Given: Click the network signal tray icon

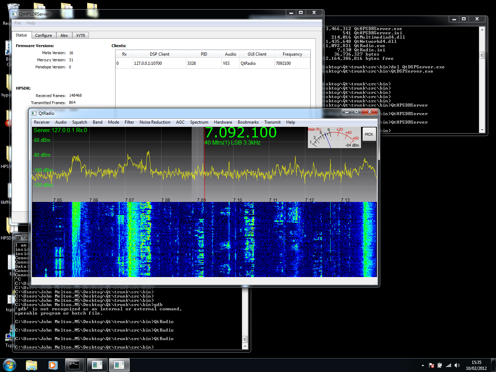Looking at the screenshot, I should 449,365.
